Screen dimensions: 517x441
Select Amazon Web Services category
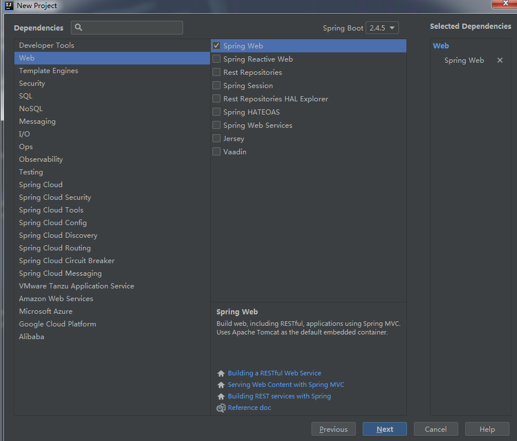(x=112, y=299)
